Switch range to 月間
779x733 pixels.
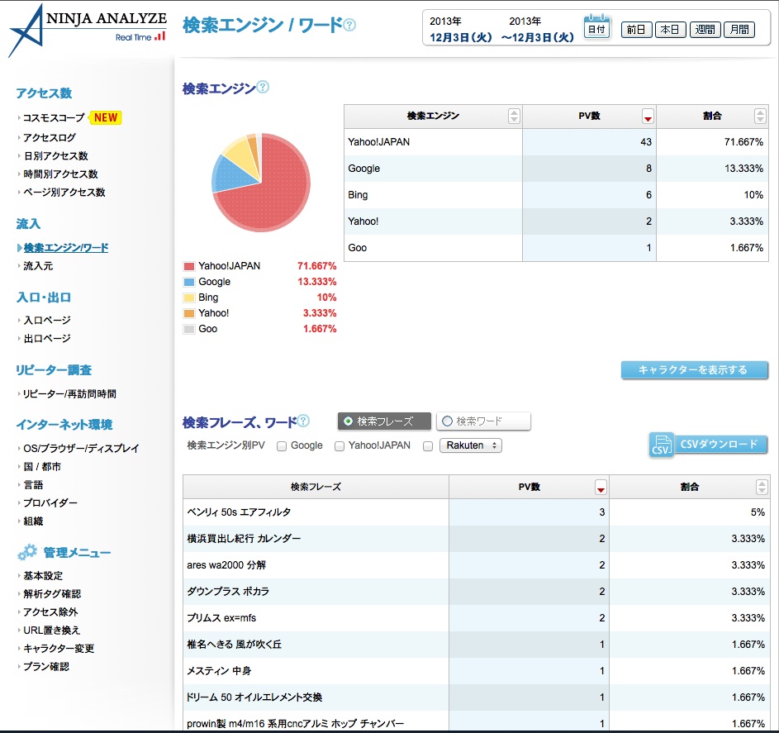(739, 30)
